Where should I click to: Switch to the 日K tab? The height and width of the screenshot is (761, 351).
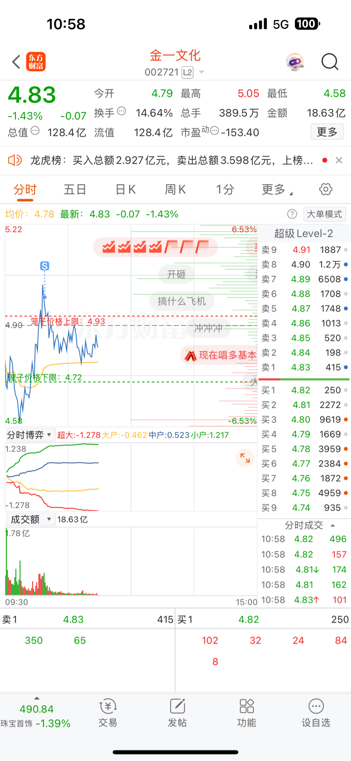click(125, 189)
